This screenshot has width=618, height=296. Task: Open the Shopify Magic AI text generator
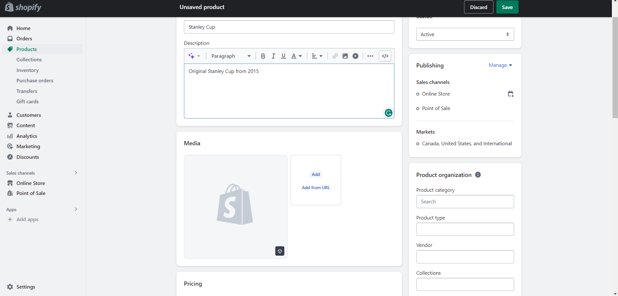tap(194, 56)
